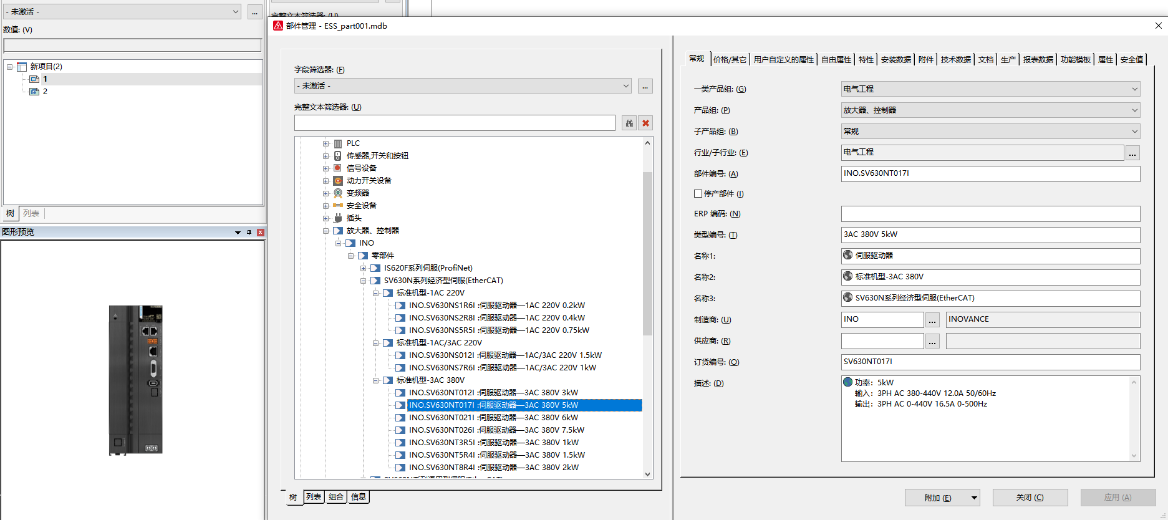Click the servo drive preview image
This screenshot has width=1168, height=520.
tap(135, 380)
